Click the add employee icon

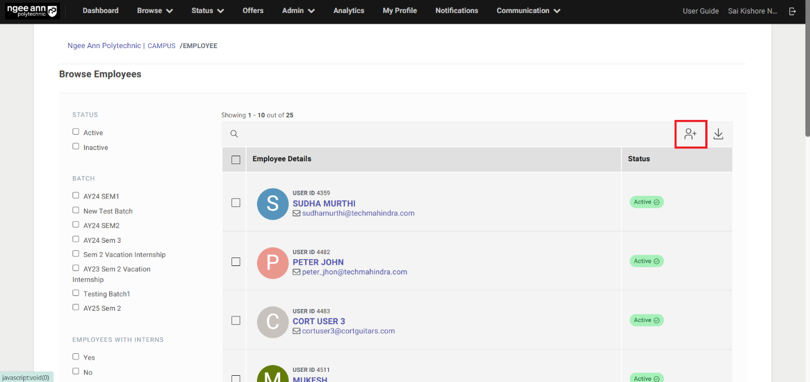[690, 134]
